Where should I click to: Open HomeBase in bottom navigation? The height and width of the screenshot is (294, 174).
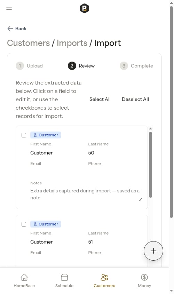(x=24, y=281)
